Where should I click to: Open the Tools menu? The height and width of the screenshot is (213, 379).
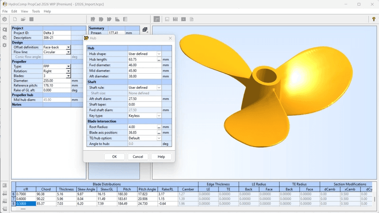coord(36,11)
